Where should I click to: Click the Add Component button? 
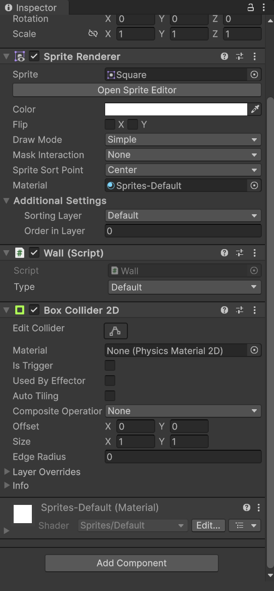click(132, 563)
